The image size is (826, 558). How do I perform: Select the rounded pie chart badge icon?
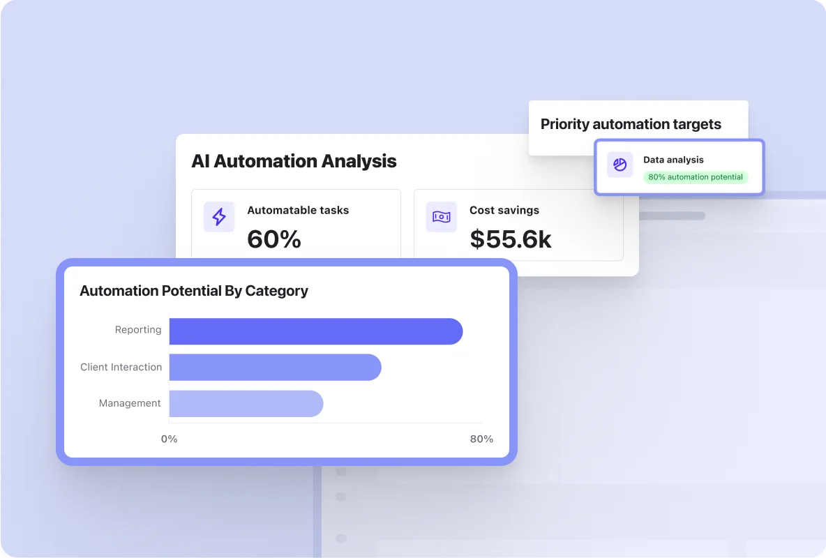[x=619, y=165]
